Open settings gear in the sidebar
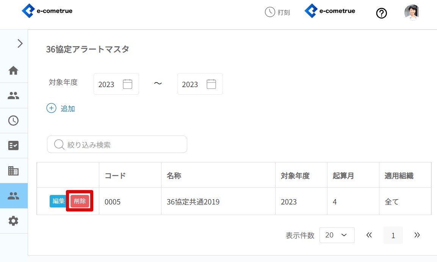This screenshot has height=262, width=437. point(14,221)
